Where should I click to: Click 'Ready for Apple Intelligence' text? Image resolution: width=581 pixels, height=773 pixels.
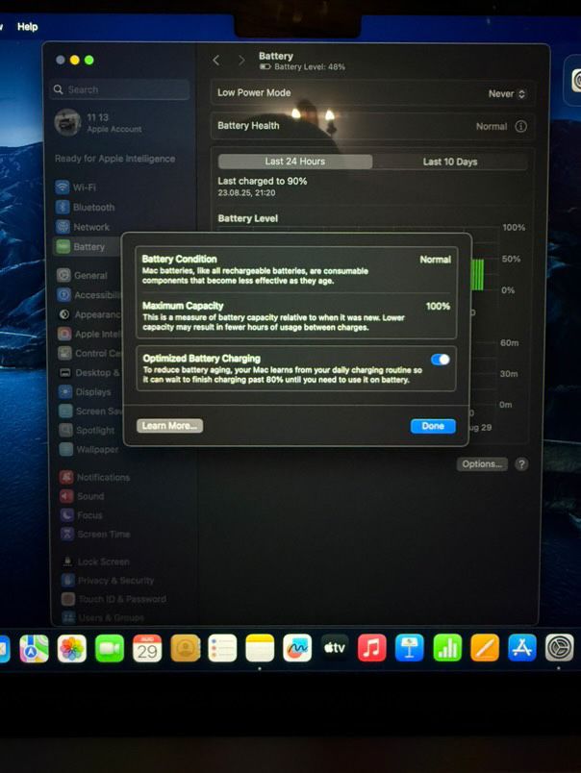(x=114, y=159)
